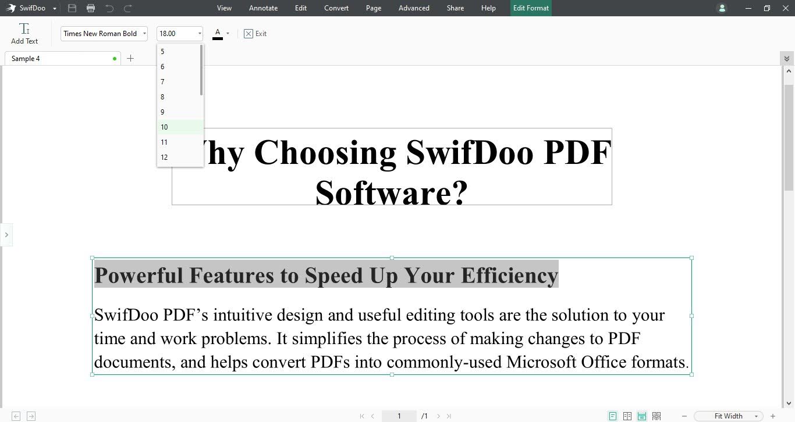Click the Print icon
795x422 pixels.
click(x=91, y=8)
